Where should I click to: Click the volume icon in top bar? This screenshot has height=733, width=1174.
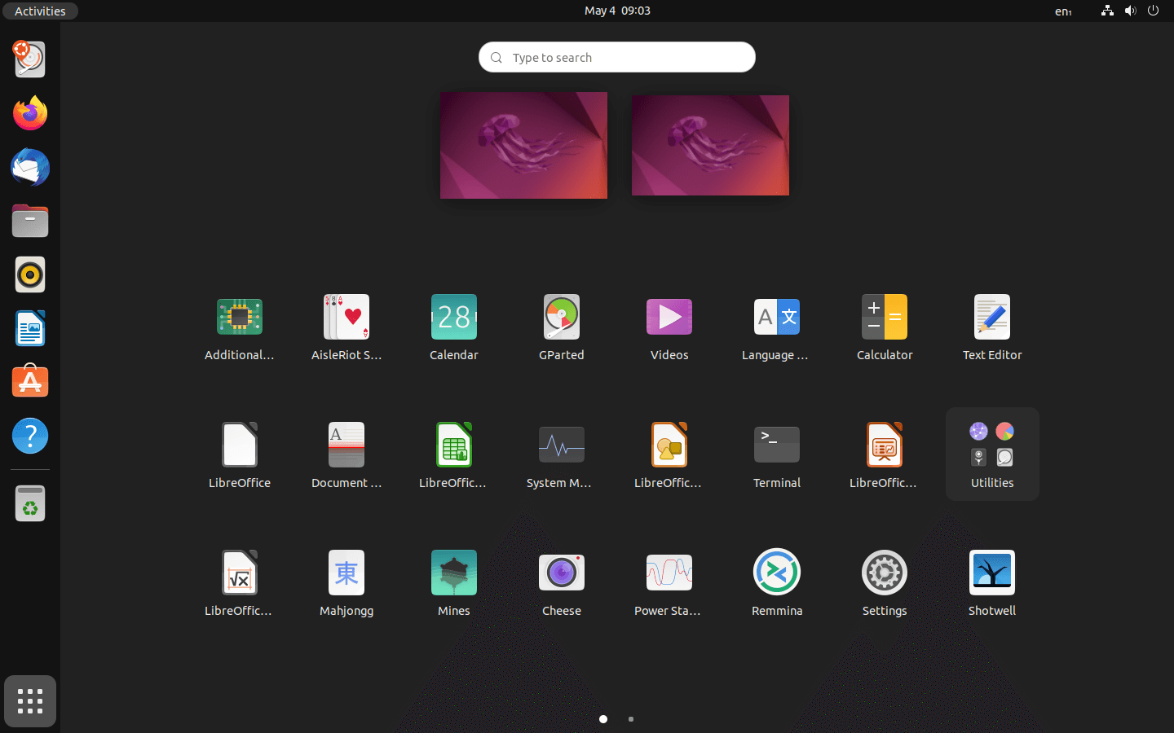pyautogui.click(x=1130, y=11)
